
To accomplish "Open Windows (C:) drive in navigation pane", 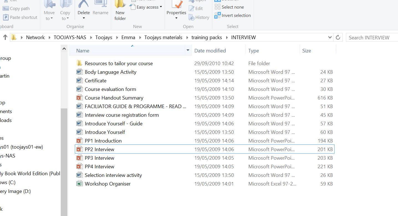I will [x=8, y=182].
